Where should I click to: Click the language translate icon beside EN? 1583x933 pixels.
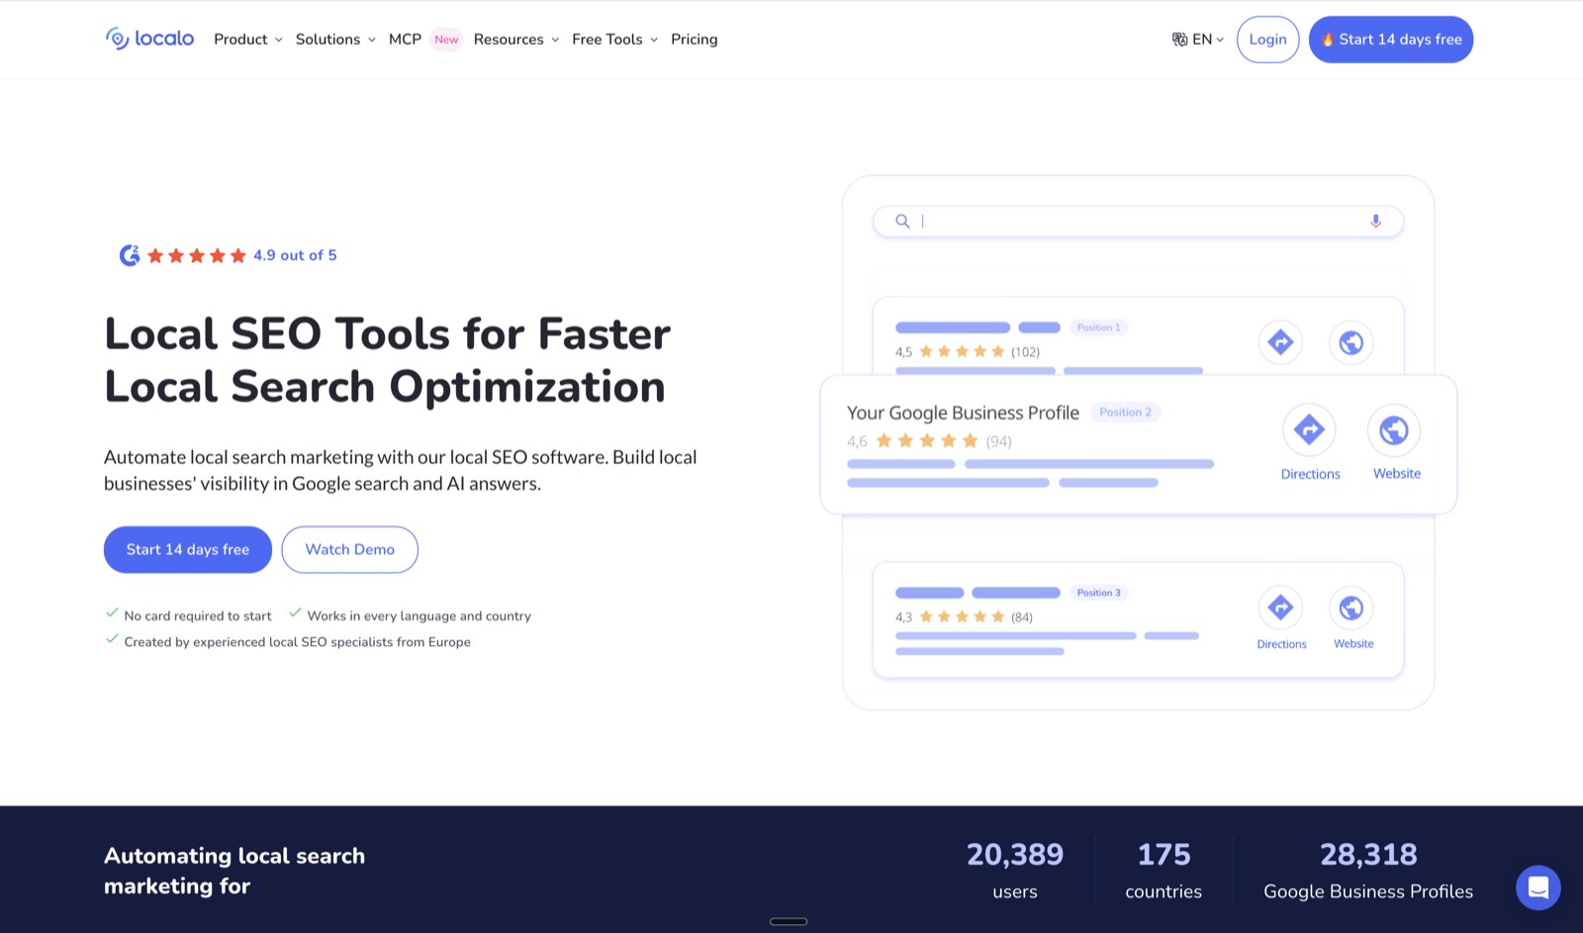pyautogui.click(x=1179, y=40)
